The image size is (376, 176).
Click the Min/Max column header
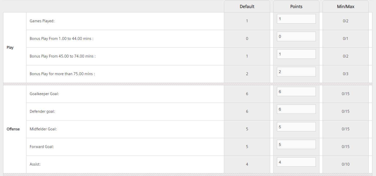click(x=345, y=6)
